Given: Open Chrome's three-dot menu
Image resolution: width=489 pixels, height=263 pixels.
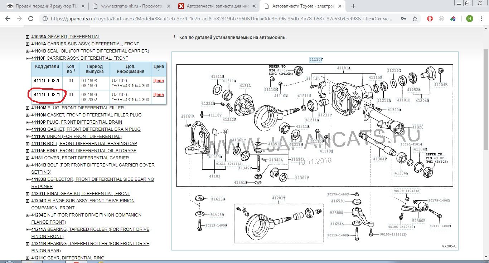Looking at the screenshot, I should pyautogui.click(x=481, y=19).
